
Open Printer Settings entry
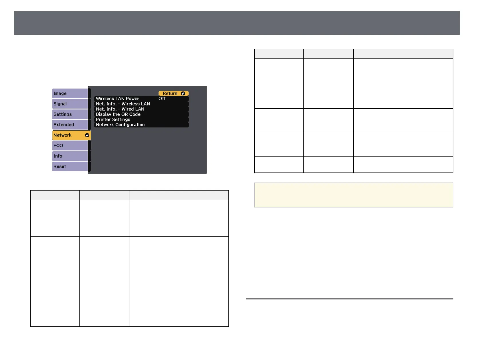[x=141, y=119]
